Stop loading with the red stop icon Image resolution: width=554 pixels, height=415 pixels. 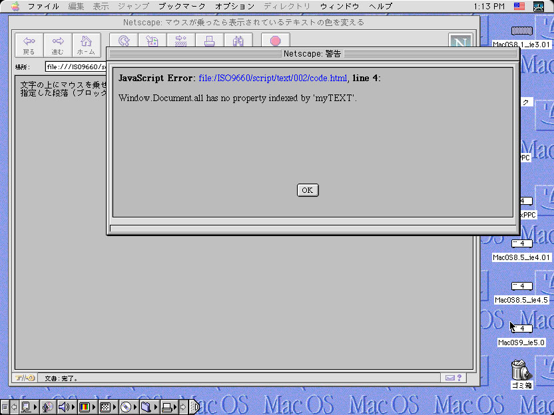pos(276,41)
